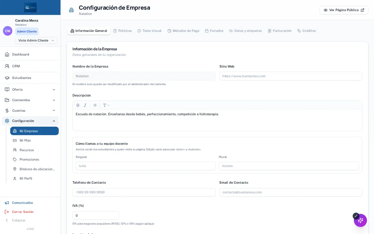Click the Sitio Web input field

(291, 76)
